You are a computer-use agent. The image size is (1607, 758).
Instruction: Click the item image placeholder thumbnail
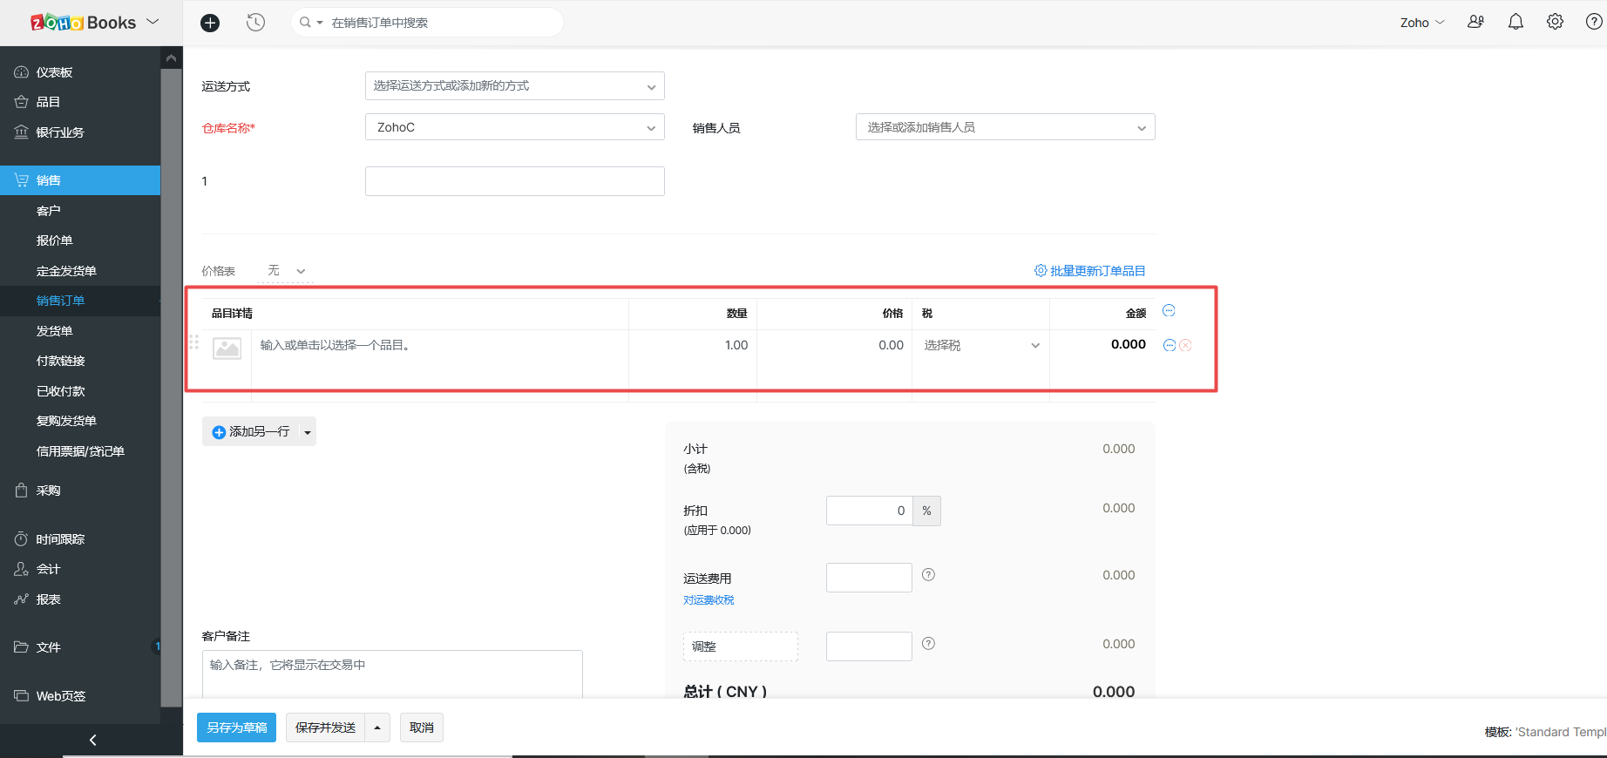(x=227, y=349)
